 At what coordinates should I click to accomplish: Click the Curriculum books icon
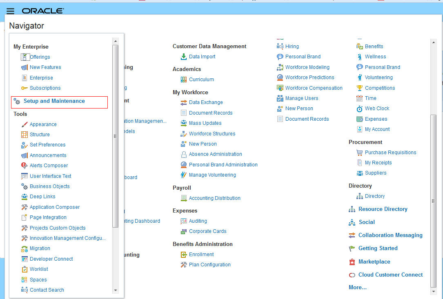click(x=184, y=79)
